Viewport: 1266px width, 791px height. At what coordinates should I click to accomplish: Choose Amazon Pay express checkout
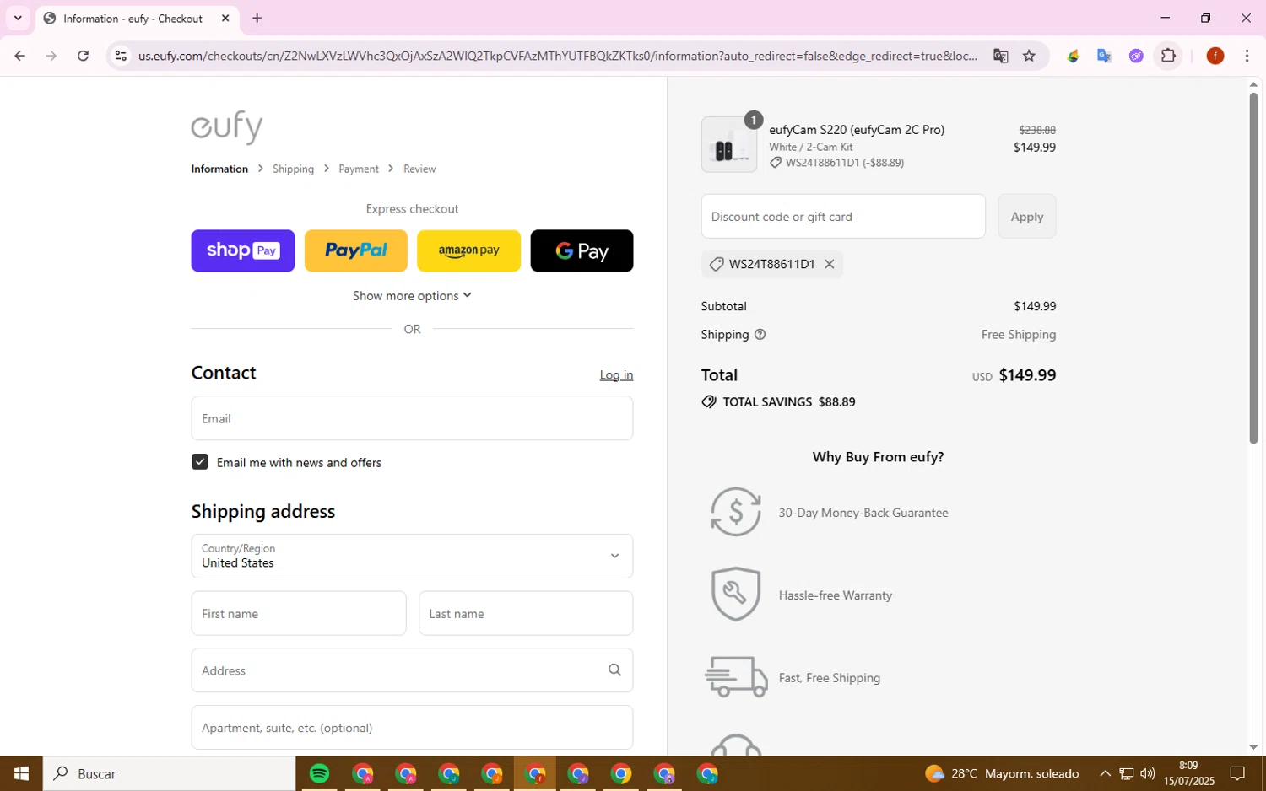pyautogui.click(x=468, y=250)
